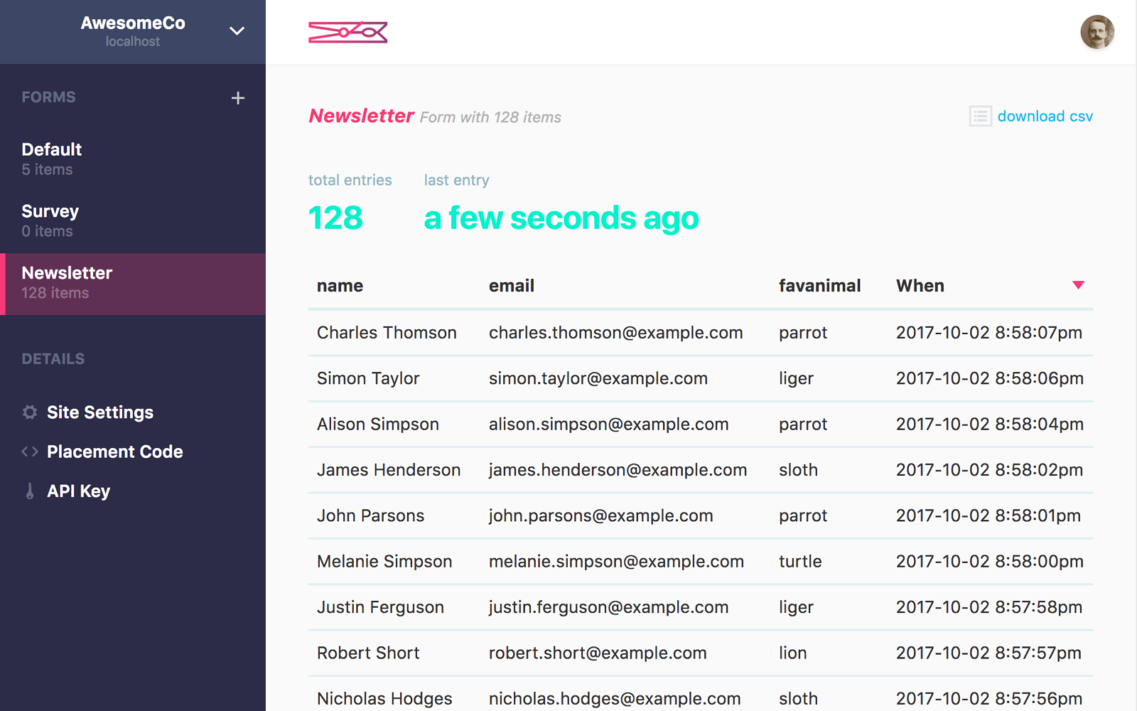Select the name John Parsons
The width and height of the screenshot is (1137, 711).
[x=370, y=515]
